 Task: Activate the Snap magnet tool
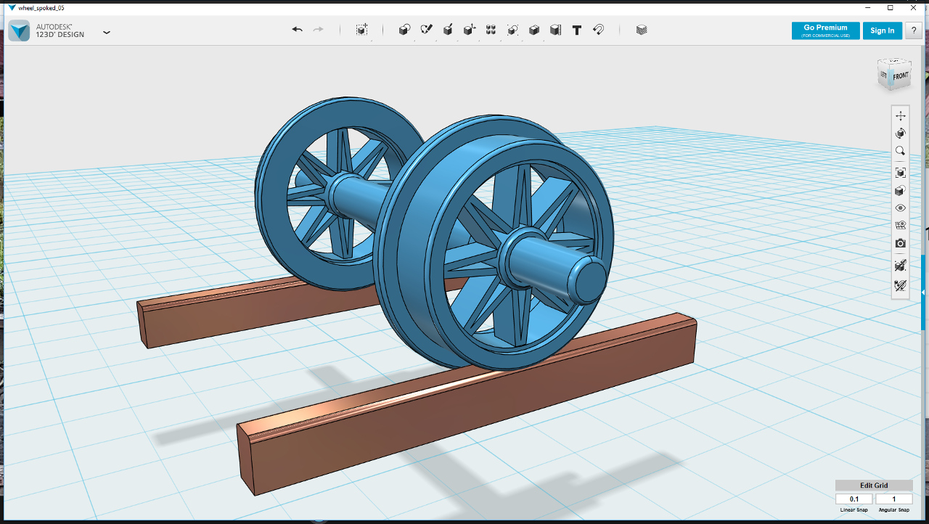pyautogui.click(x=599, y=30)
